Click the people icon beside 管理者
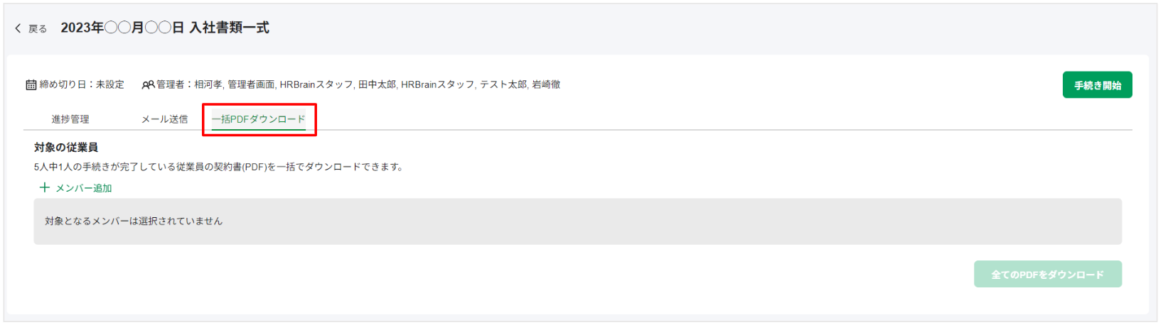The width and height of the screenshot is (1163, 325). [x=148, y=85]
